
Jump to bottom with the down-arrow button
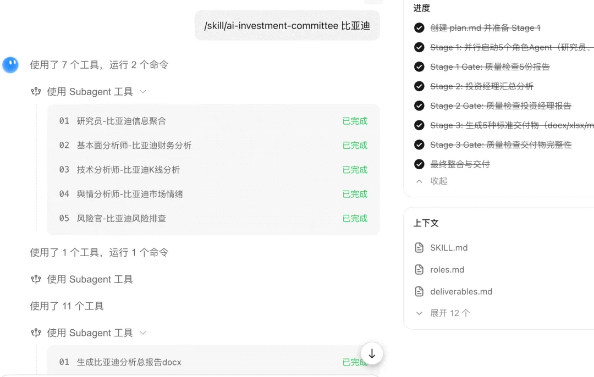click(372, 353)
